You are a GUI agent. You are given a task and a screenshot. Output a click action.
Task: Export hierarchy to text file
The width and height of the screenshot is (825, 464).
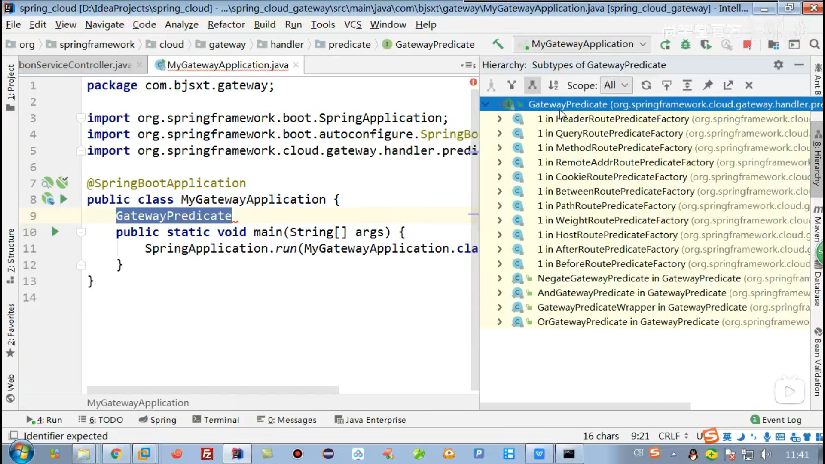(728, 85)
